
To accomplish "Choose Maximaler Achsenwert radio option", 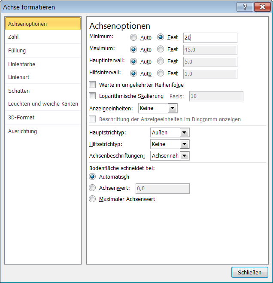I will click(92, 199).
